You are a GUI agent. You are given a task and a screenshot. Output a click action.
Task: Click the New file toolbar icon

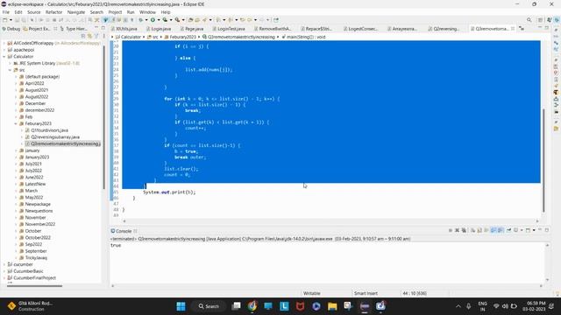pyautogui.click(x=5, y=20)
